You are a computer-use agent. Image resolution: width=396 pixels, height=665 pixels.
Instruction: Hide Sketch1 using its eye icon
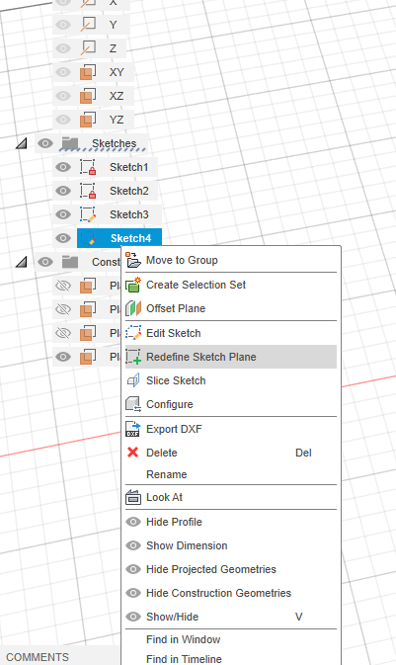[63, 167]
